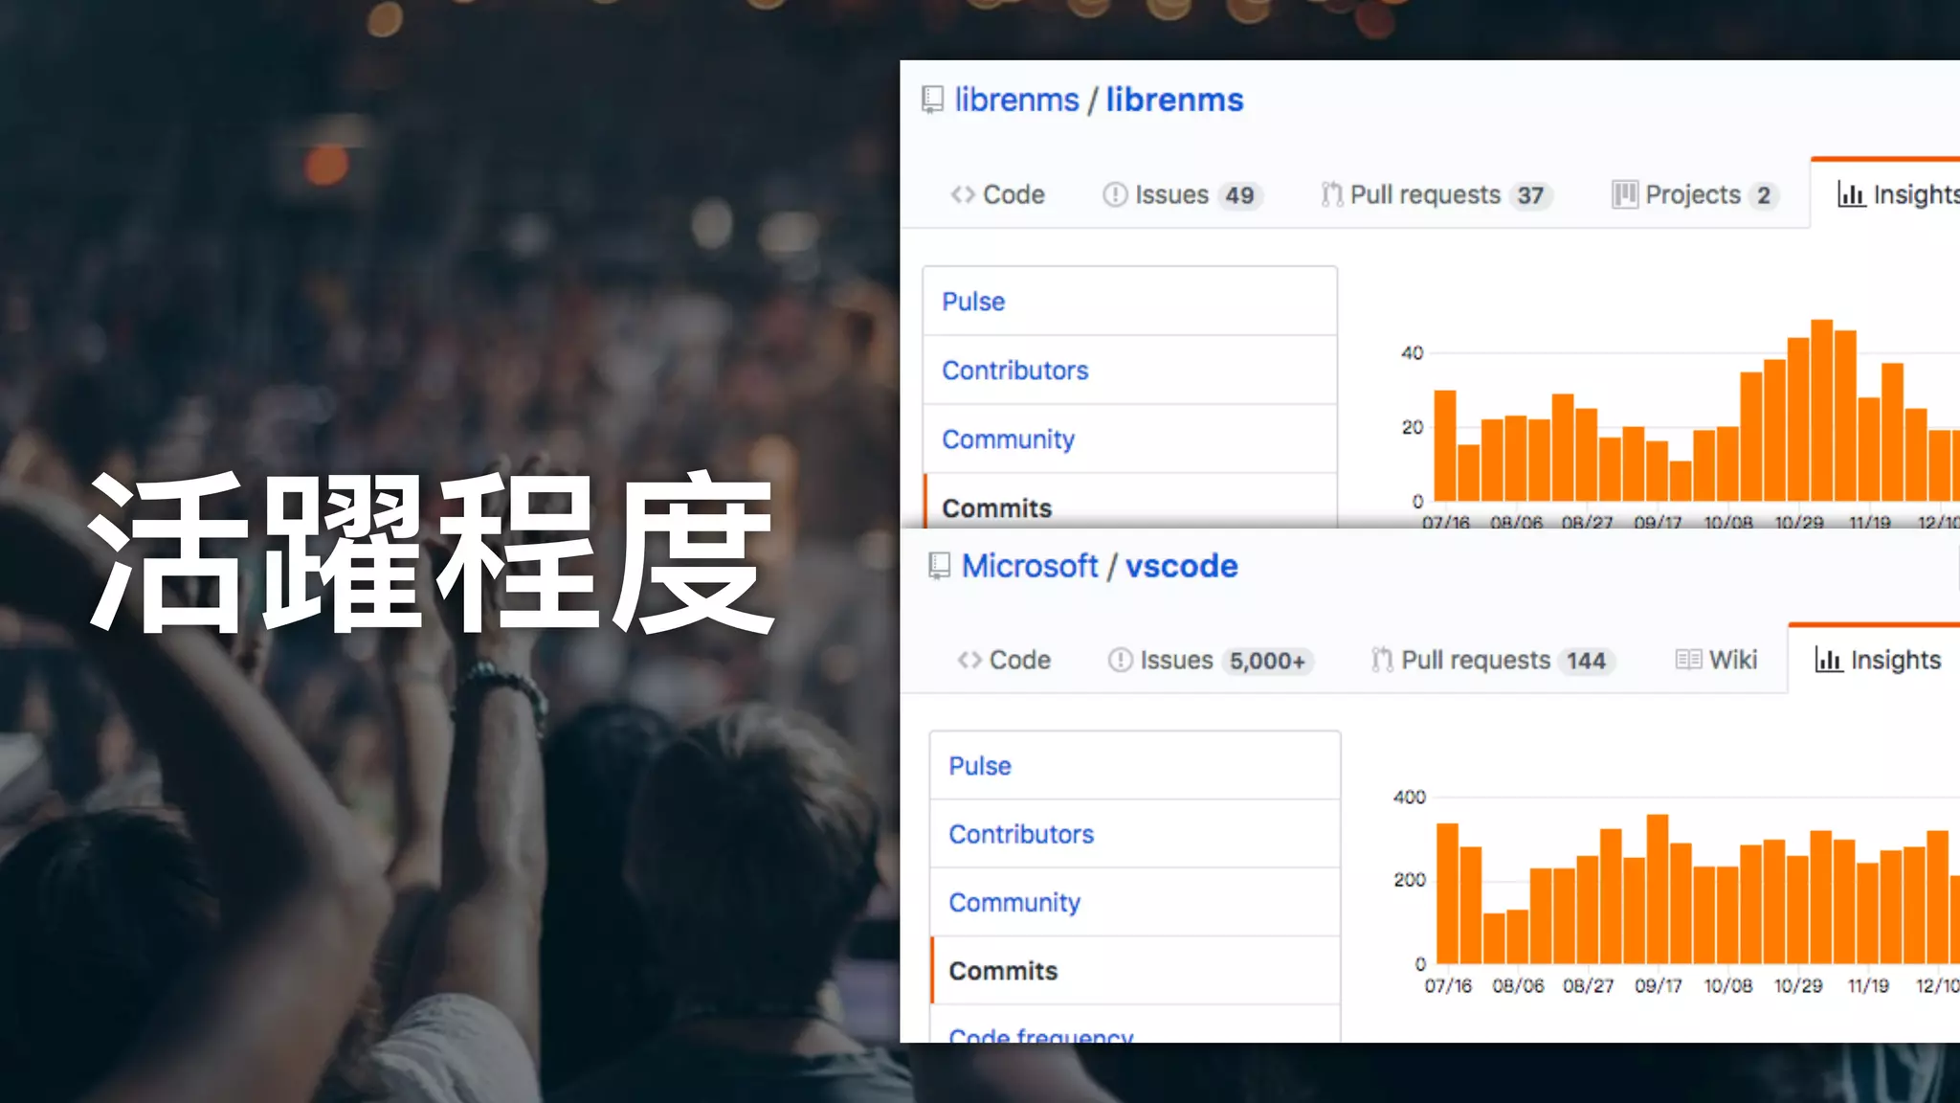Click the pull request icon in librenms
1960x1103 pixels.
(1331, 194)
